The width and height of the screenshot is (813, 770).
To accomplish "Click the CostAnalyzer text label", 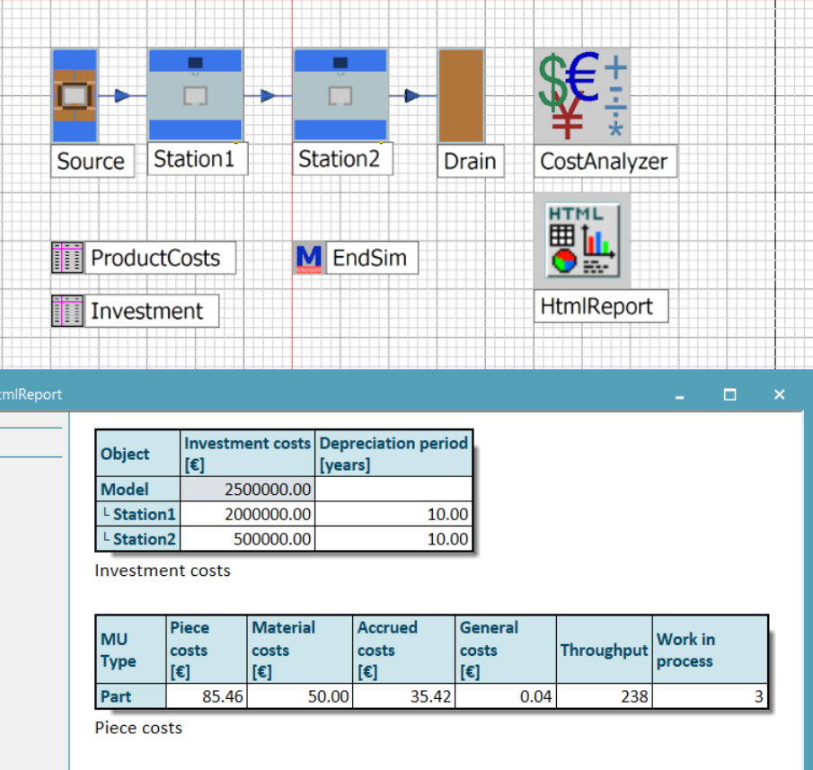I will click(x=604, y=162).
